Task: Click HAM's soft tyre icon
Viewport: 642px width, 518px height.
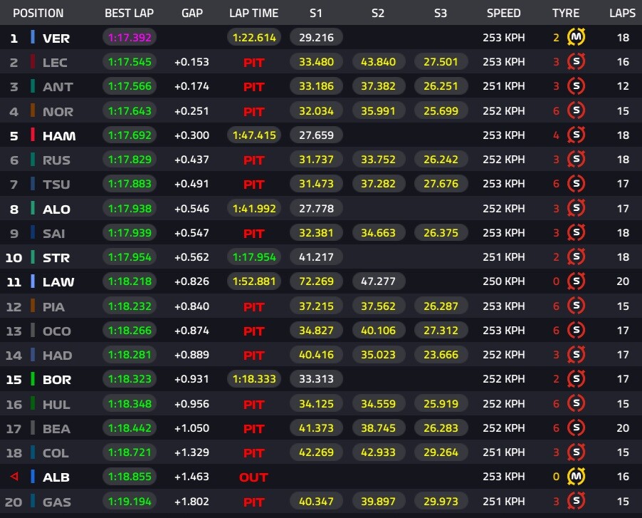Action: [x=576, y=135]
